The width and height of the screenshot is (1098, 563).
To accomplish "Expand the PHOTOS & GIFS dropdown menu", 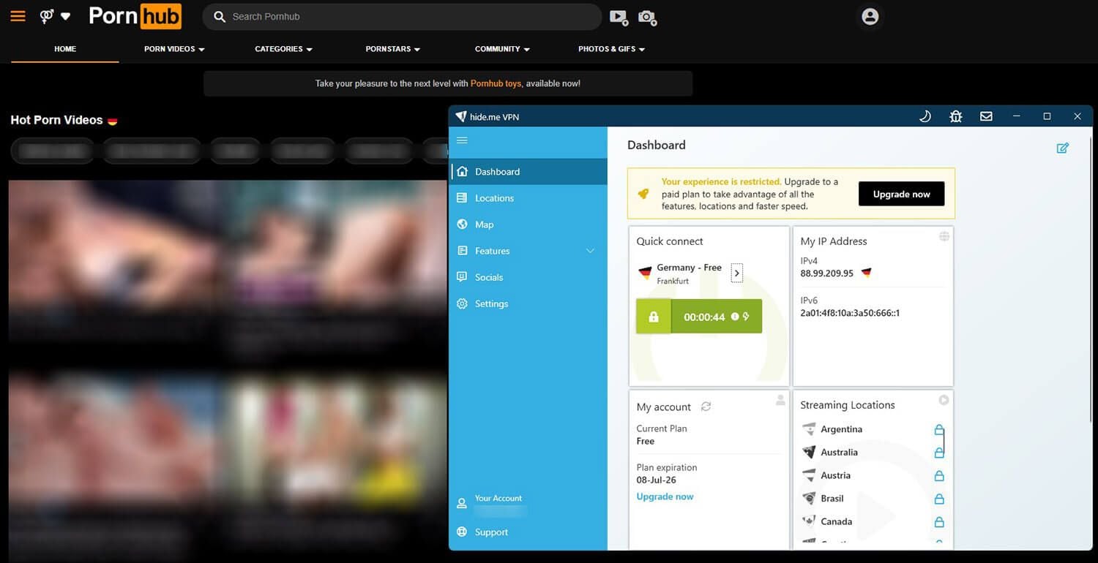I will (x=611, y=49).
